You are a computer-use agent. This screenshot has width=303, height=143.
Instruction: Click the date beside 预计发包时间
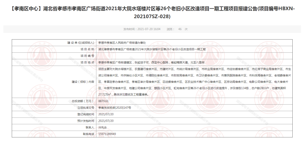106,121
